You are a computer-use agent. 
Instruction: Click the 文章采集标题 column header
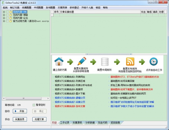pos(100,12)
